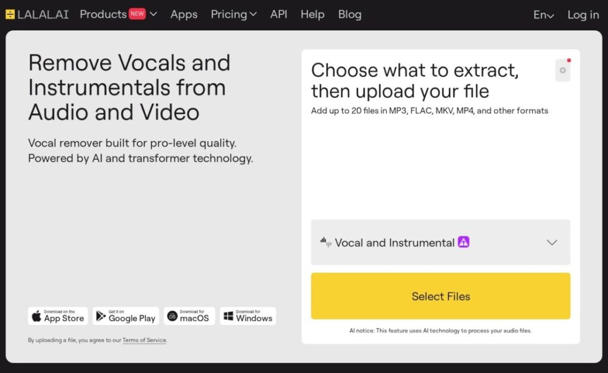608x373 pixels.
Task: Click the macOS download badge
Action: [189, 316]
